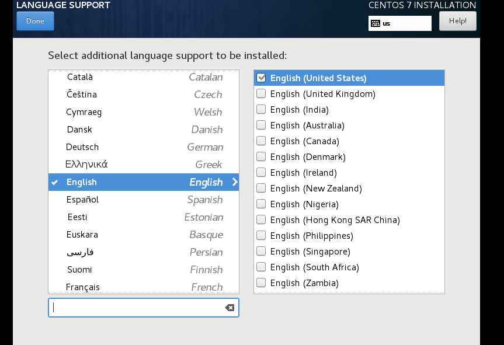The image size is (504, 345).
Task: Choose the Persian language row
Action: pyautogui.click(x=144, y=252)
